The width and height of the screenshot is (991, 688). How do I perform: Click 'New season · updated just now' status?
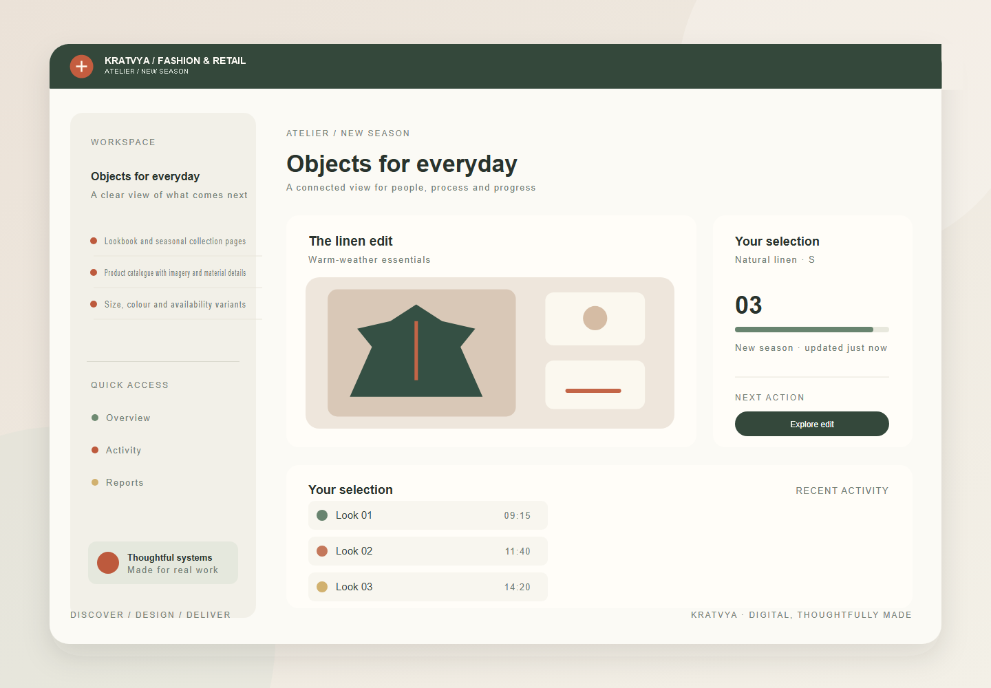click(811, 347)
